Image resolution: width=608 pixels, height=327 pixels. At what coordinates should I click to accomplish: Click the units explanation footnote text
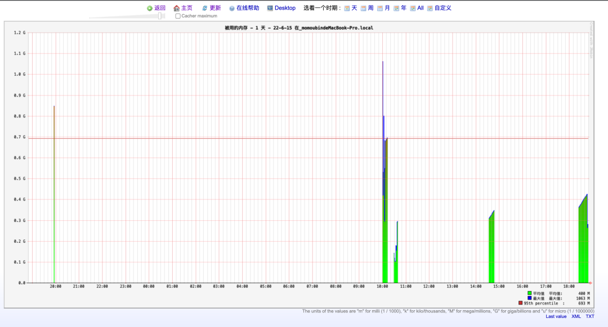point(448,311)
